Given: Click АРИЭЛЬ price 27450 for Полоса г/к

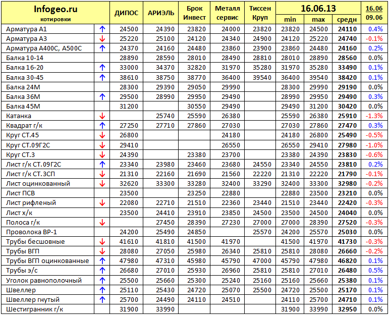Looking at the screenshot, I should click(x=165, y=223).
